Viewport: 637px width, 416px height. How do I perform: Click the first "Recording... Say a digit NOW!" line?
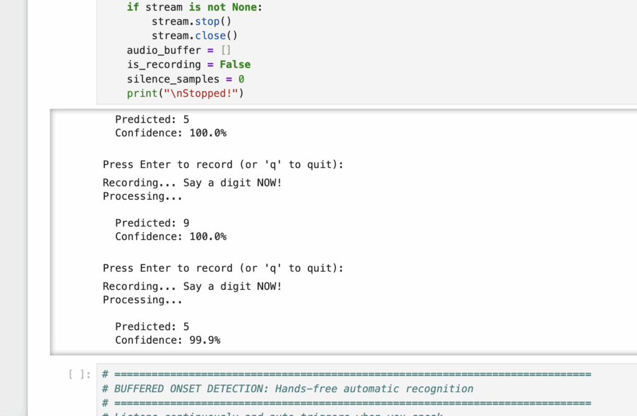coord(192,183)
